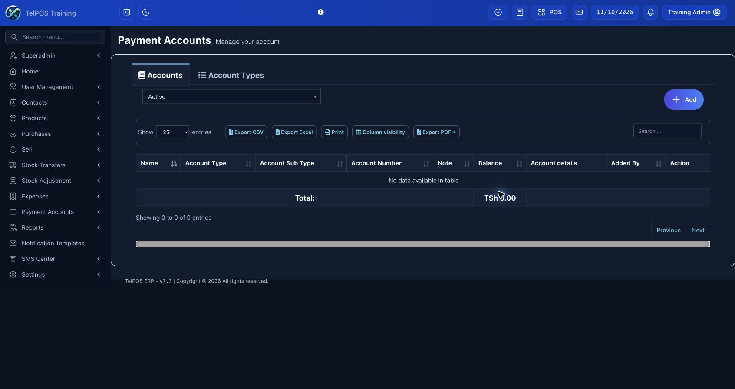
Task: Open the calculator icon in header
Action: pyautogui.click(x=520, y=12)
